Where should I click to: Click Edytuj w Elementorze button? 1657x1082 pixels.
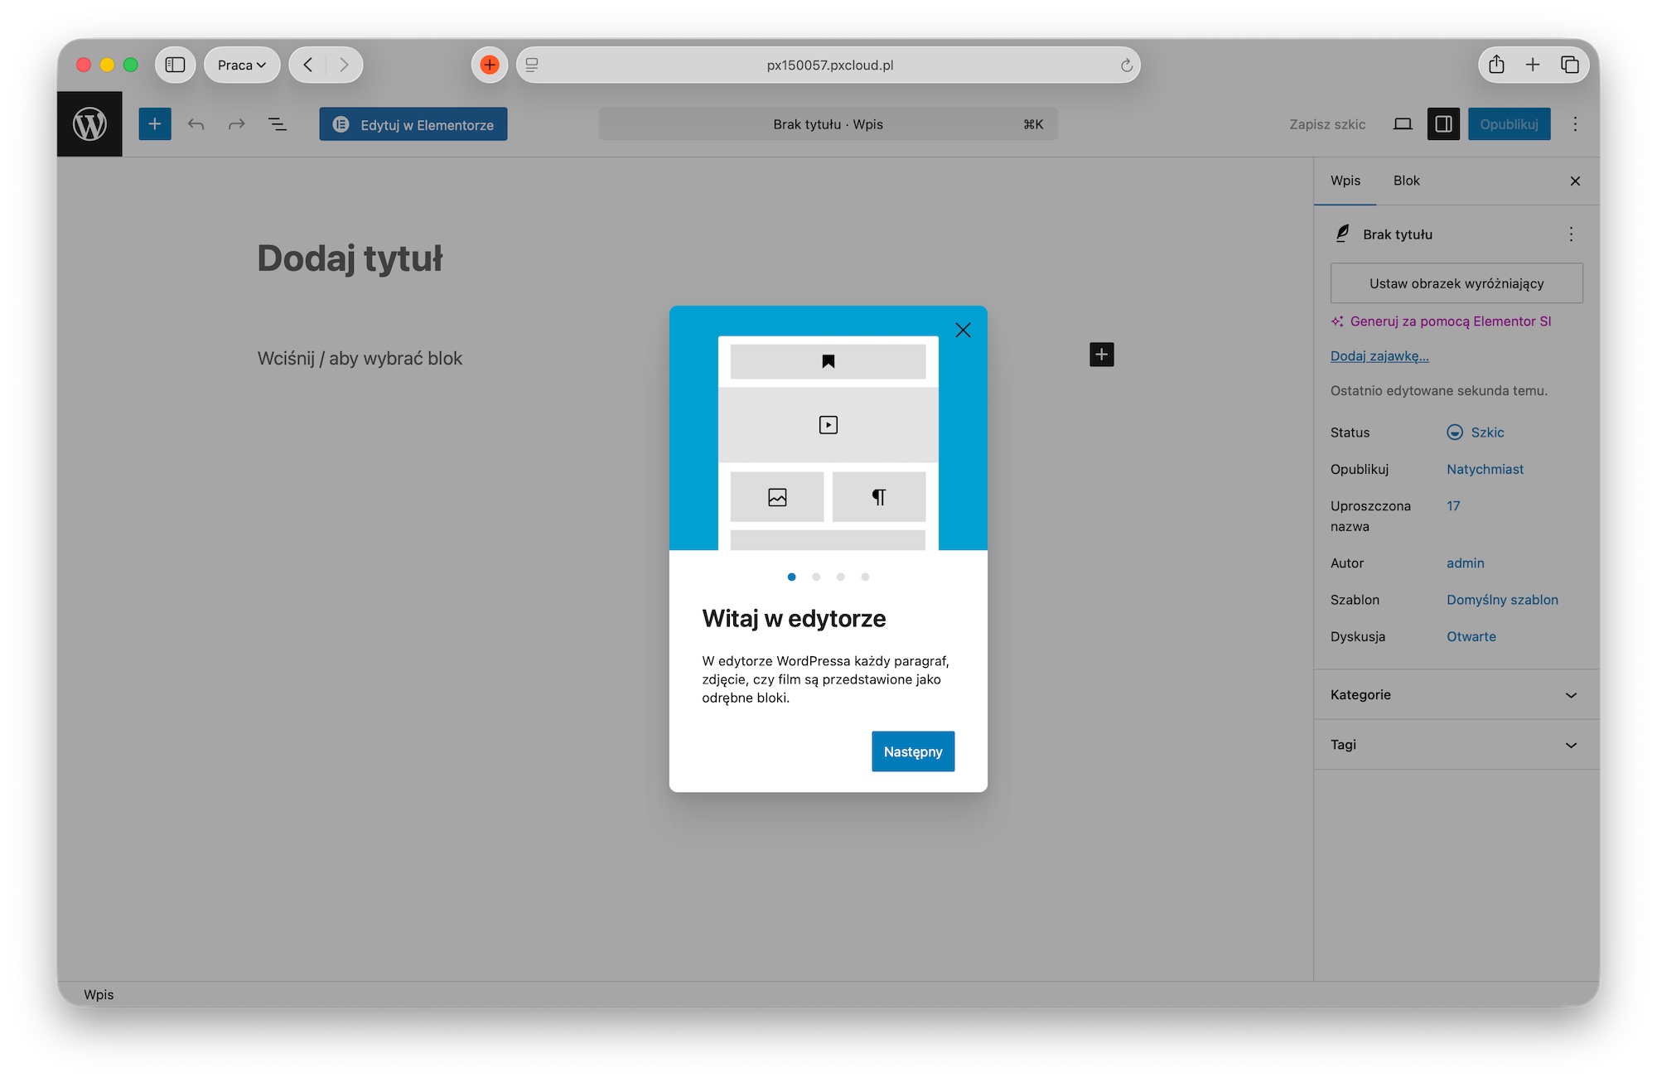click(x=413, y=124)
